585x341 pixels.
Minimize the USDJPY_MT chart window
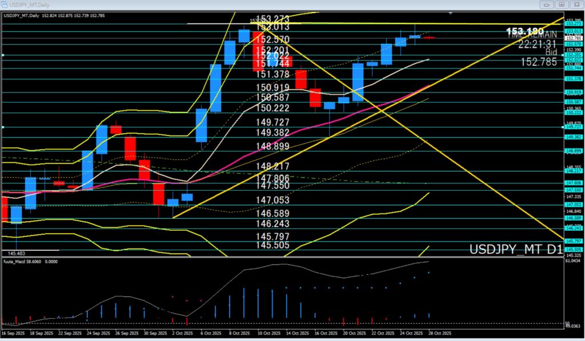pos(547,5)
